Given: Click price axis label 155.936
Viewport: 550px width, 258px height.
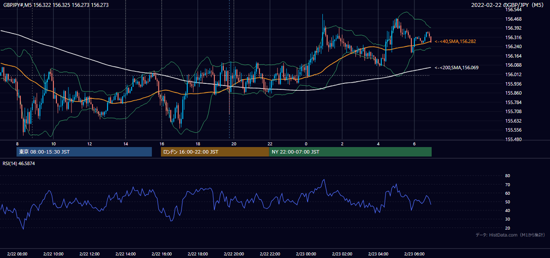Looking at the screenshot, I should click(x=513, y=84).
